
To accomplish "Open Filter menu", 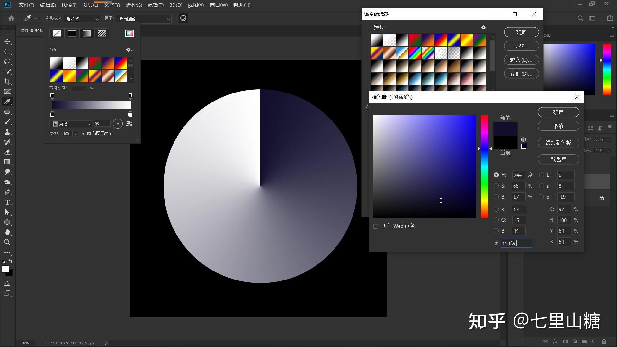I will (156, 5).
